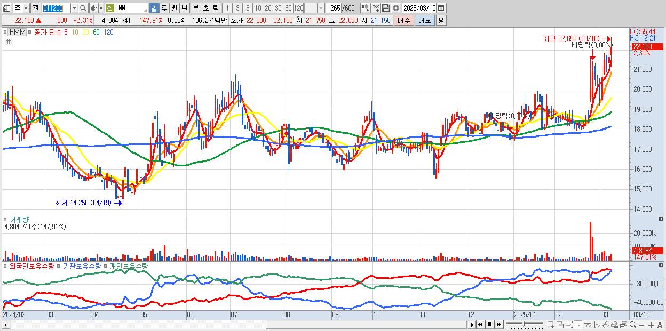Select the monthly (월) chart period
Screen dimensions: 666x331
tap(174, 8)
